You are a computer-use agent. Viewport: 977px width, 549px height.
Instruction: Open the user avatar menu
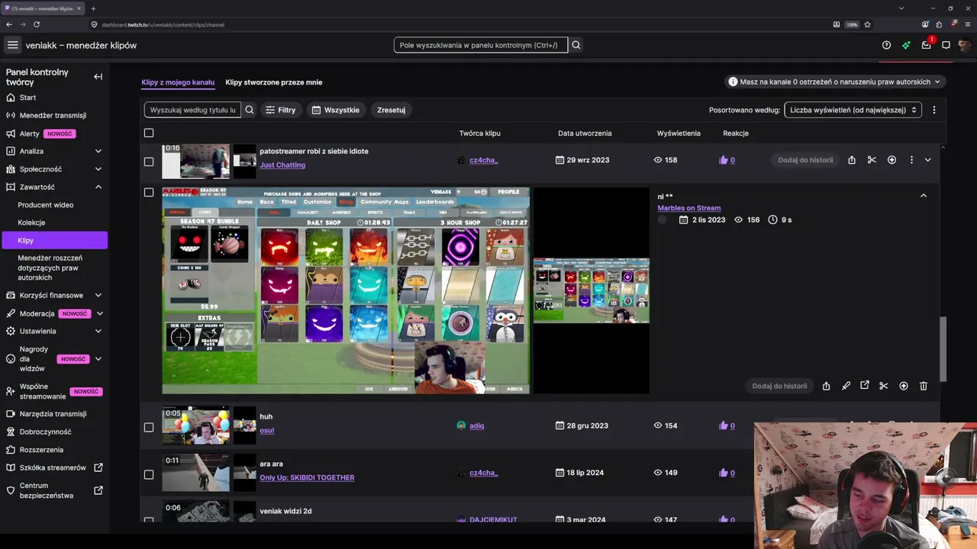point(965,45)
